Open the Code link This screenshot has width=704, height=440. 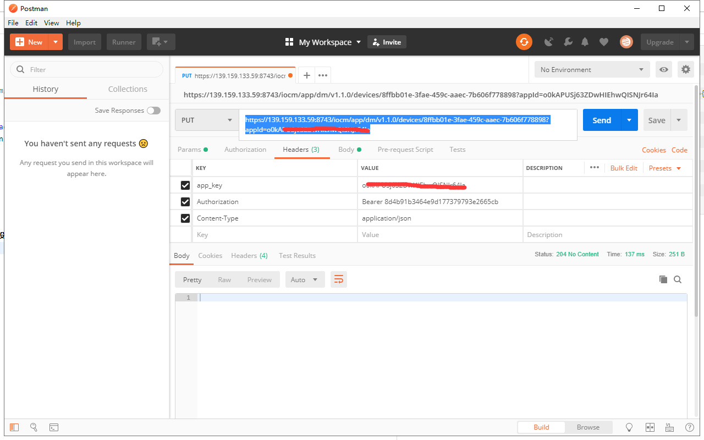coord(679,150)
